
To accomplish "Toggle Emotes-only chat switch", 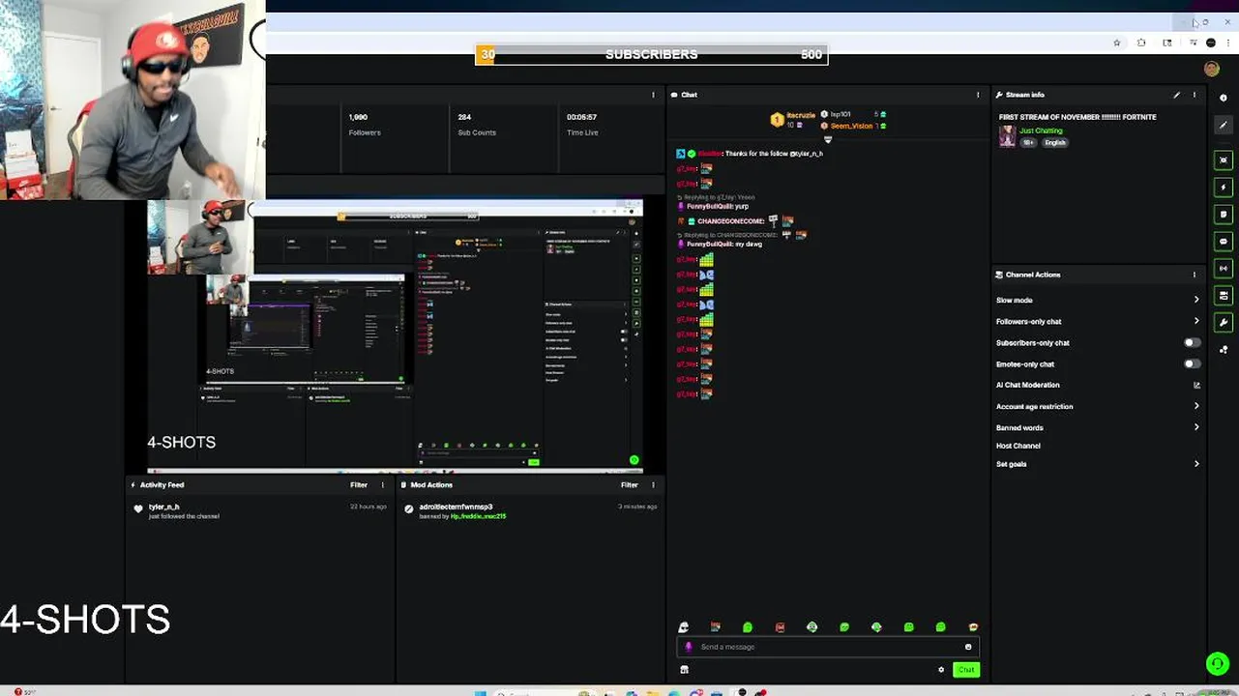I will (1193, 363).
